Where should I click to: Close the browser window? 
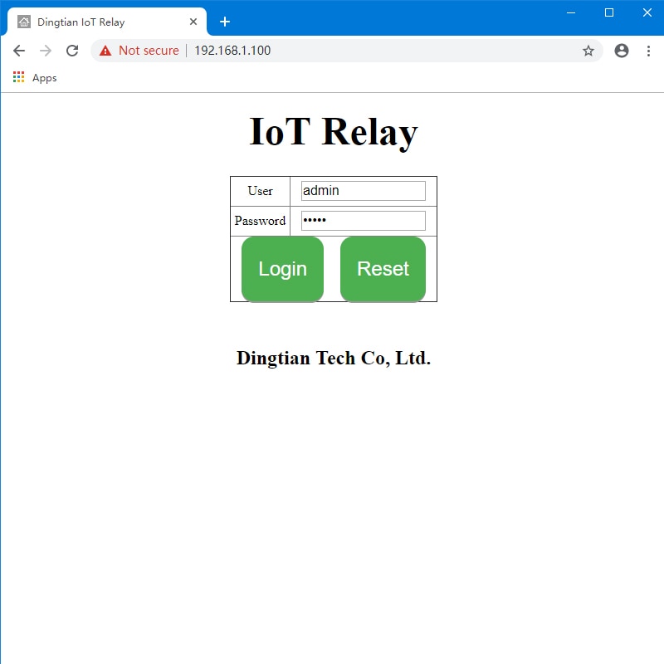click(x=647, y=12)
